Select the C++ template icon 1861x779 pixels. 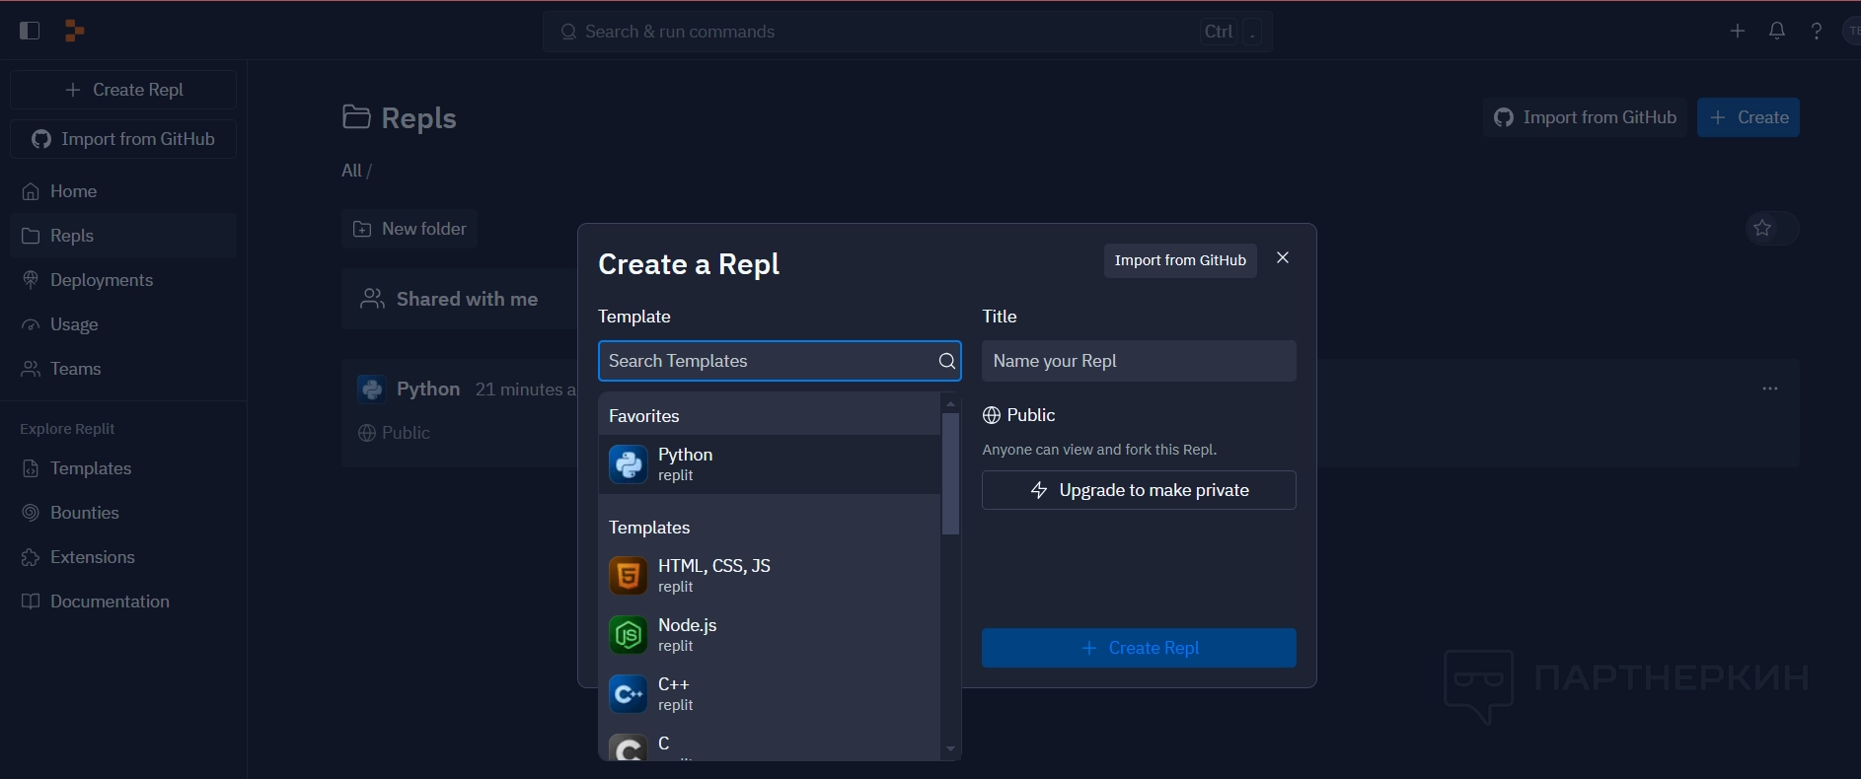(629, 694)
